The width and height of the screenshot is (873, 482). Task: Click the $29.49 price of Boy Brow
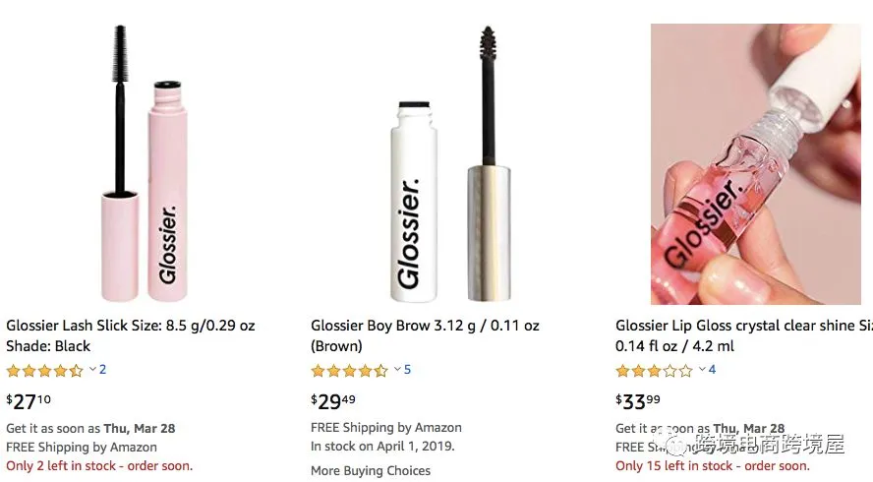[334, 400]
